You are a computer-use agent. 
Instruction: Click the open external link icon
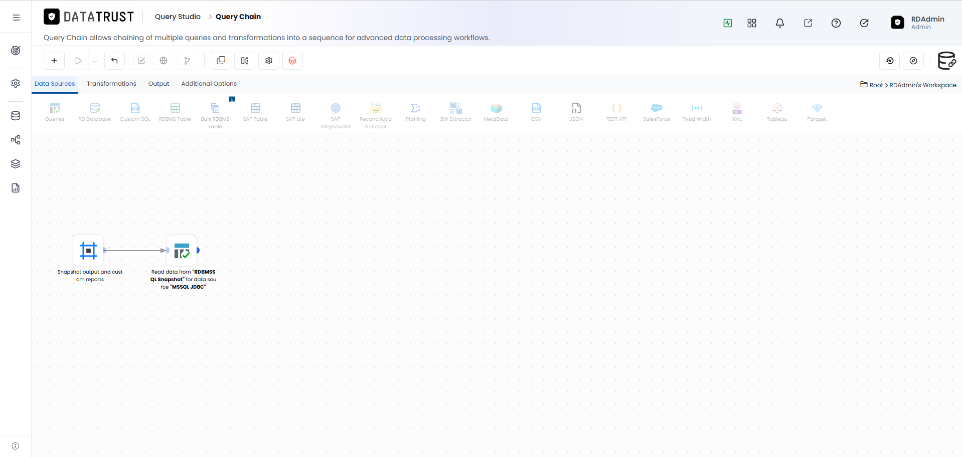click(x=808, y=23)
